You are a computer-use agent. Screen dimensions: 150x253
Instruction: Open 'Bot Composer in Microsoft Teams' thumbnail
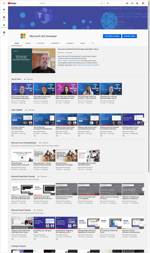click(111, 223)
